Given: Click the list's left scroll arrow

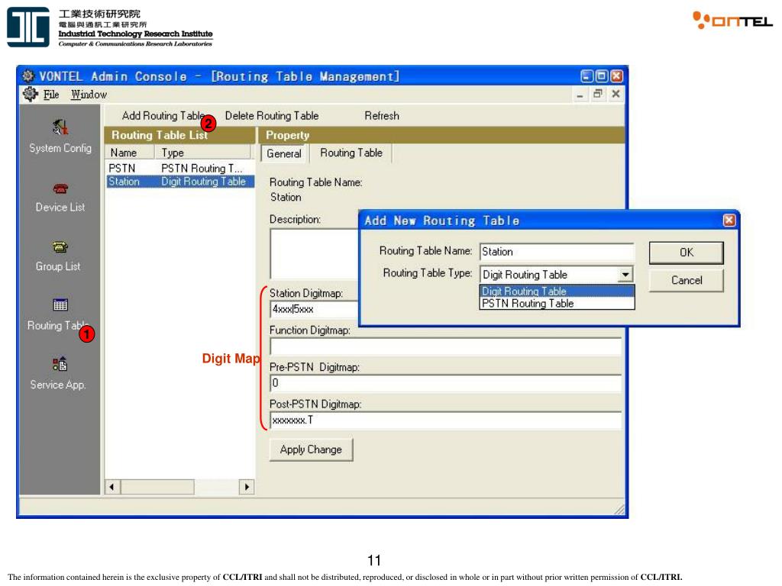Looking at the screenshot, I should (x=112, y=487).
